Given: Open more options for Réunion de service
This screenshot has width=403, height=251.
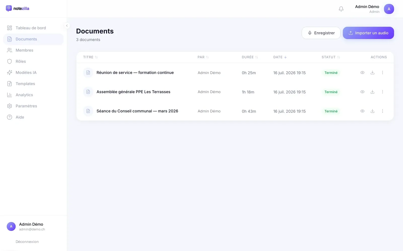Looking at the screenshot, I should [x=382, y=73].
